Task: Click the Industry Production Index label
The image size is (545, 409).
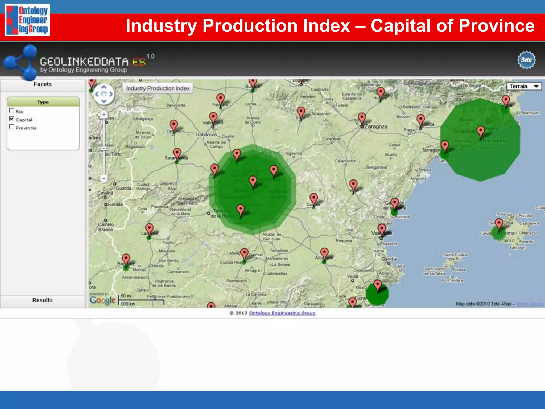Action: 158,88
